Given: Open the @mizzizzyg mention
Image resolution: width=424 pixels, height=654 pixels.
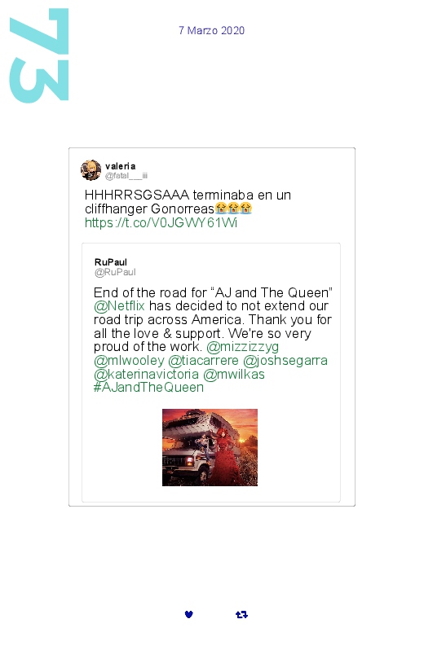Looking at the screenshot, I should [242, 347].
